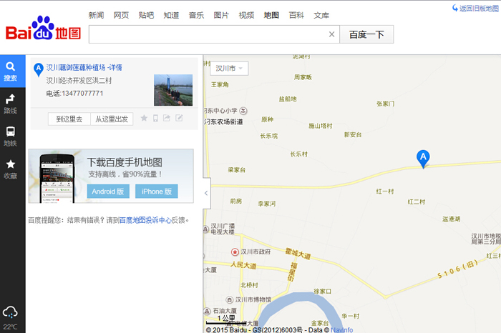Open the 收藏 (favorites) sidebar icon
Viewport: 501px width, 333px height.
tap(11, 169)
